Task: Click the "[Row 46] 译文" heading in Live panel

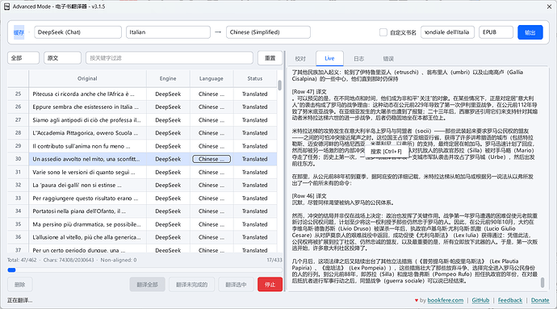Action: (x=309, y=196)
